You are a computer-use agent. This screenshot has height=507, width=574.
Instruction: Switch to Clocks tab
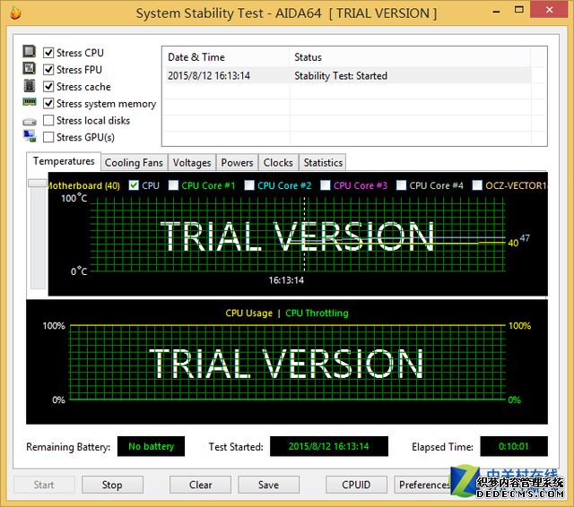pos(278,163)
